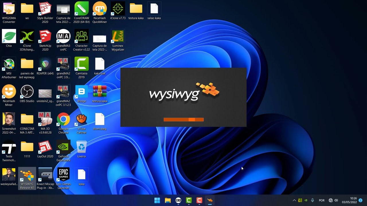Select the ws folder
This screenshot has height=206, width=367.
point(27,11)
